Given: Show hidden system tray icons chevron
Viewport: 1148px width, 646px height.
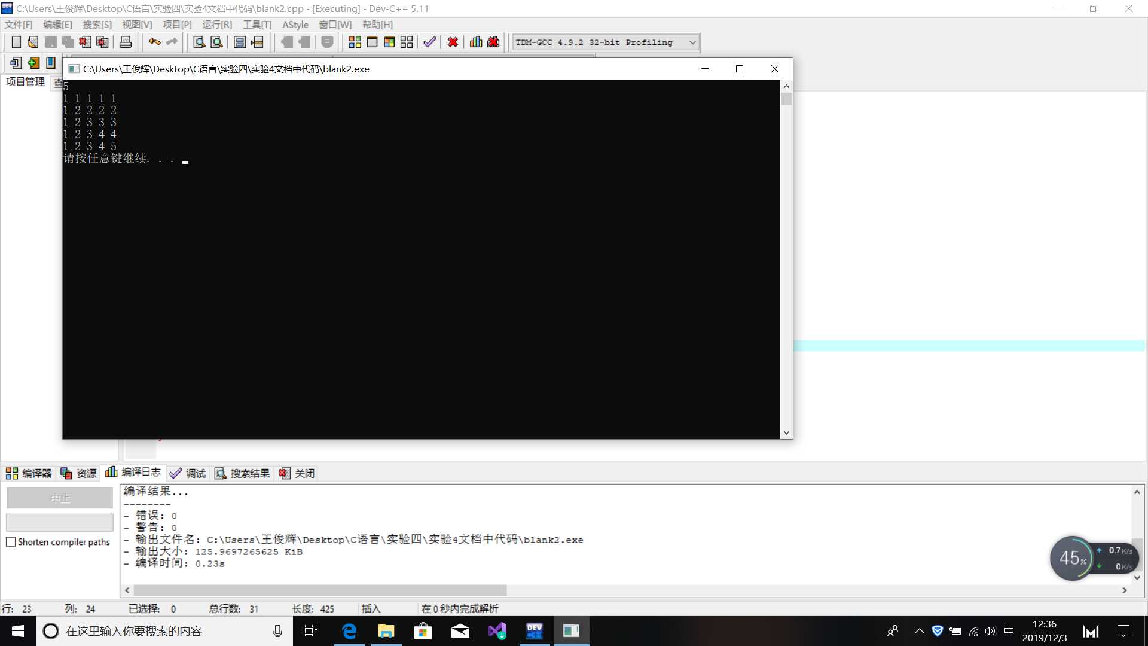Looking at the screenshot, I should tap(920, 631).
